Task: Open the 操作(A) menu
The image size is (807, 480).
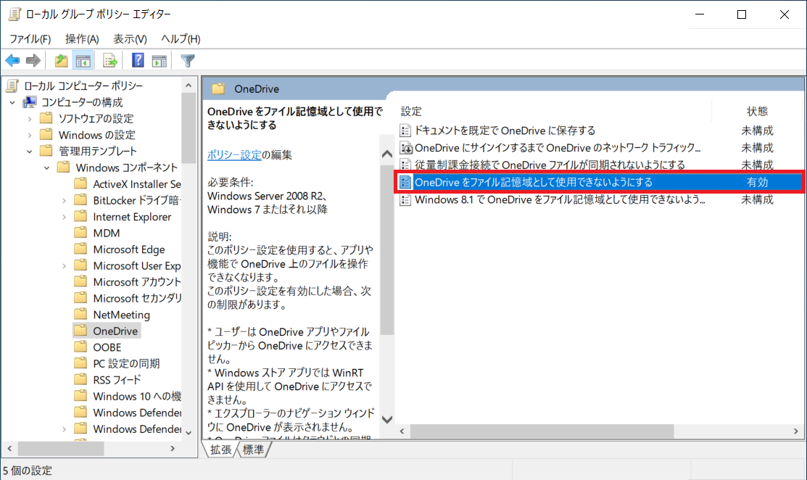Action: click(x=82, y=38)
